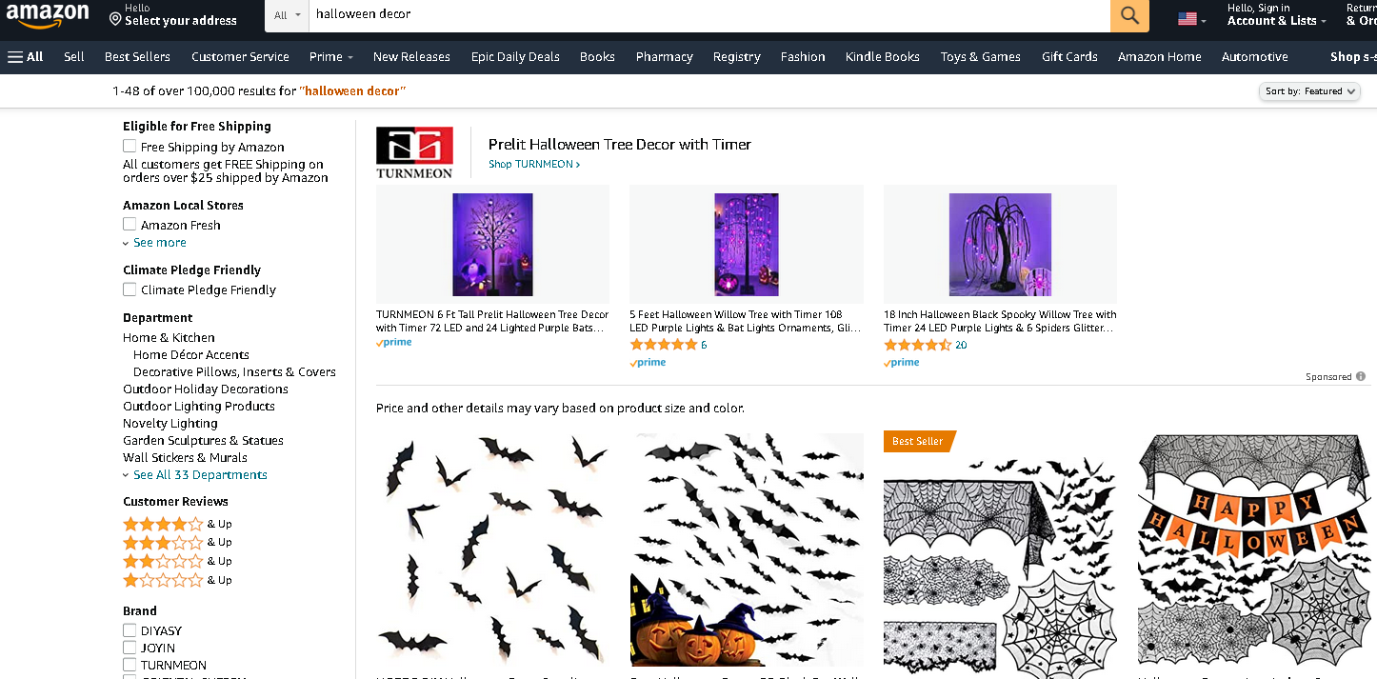Image resolution: width=1377 pixels, height=679 pixels.
Task: Follow the Shop TURNMEON link
Action: point(533,165)
